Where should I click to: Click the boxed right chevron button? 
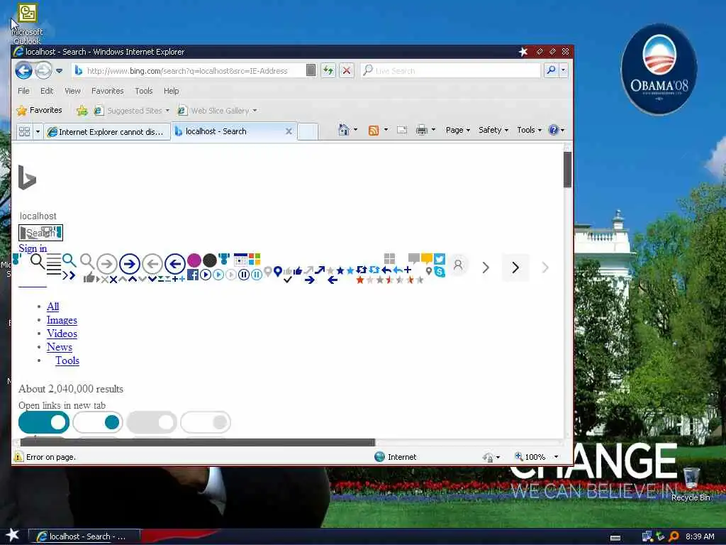[515, 268]
